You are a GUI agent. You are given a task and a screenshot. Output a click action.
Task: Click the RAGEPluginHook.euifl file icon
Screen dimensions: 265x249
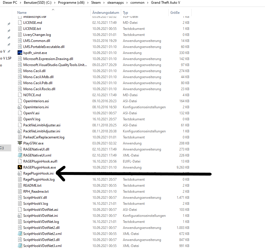pos(20,161)
